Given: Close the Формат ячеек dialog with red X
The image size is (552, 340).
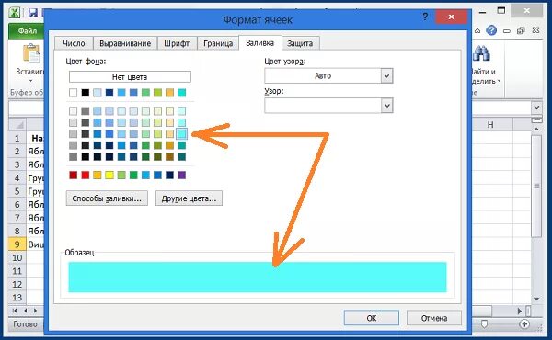Looking at the screenshot, I should 452,17.
